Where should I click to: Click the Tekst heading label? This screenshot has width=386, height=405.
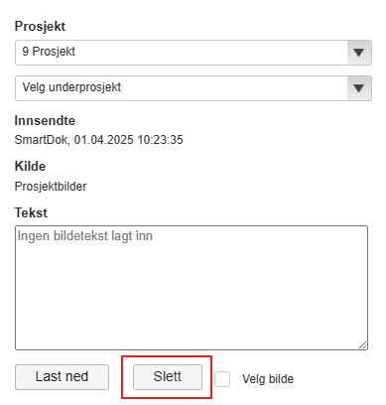(31, 212)
